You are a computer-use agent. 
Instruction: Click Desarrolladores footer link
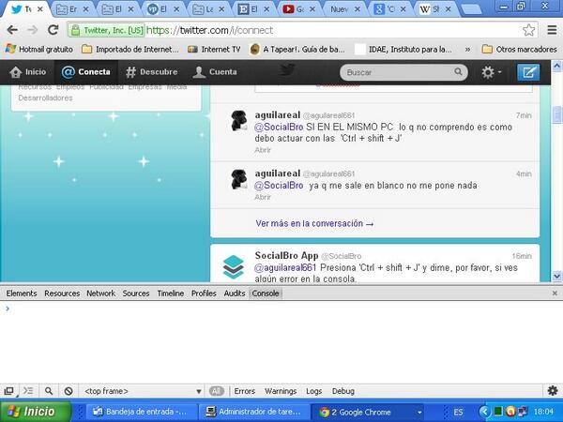point(46,98)
